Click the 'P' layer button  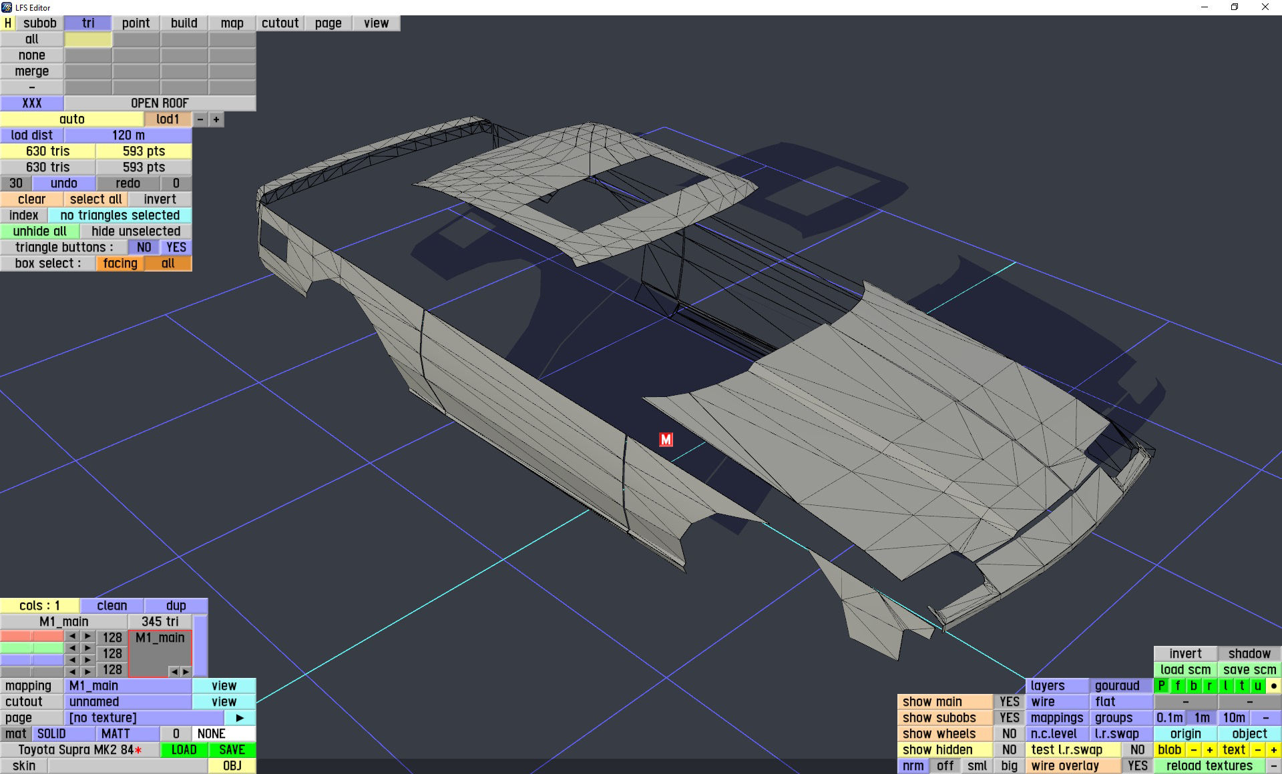[x=1161, y=685]
